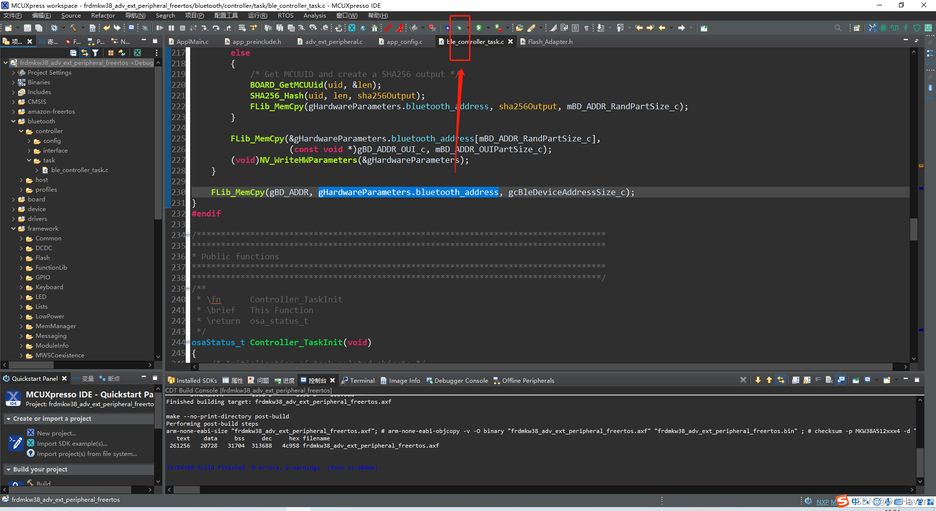Toggle filter icon in Project Explorer toolbar
This screenshot has width=936, height=511.
point(96,53)
